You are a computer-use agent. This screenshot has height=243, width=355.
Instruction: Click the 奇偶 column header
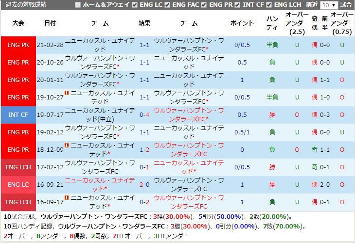[x=315, y=23]
